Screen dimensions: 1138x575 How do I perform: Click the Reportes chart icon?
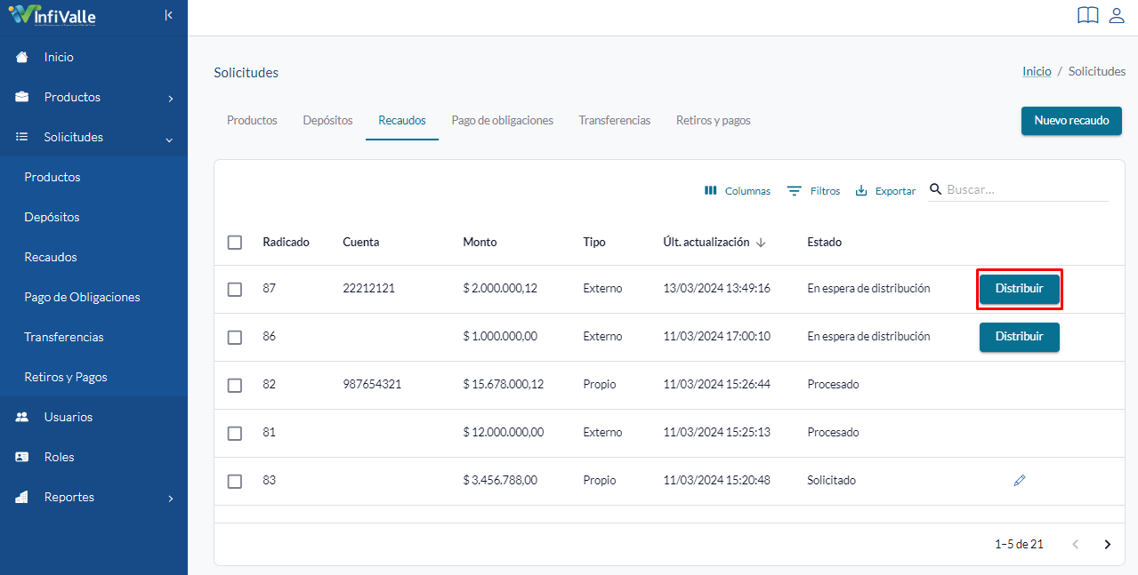click(22, 497)
